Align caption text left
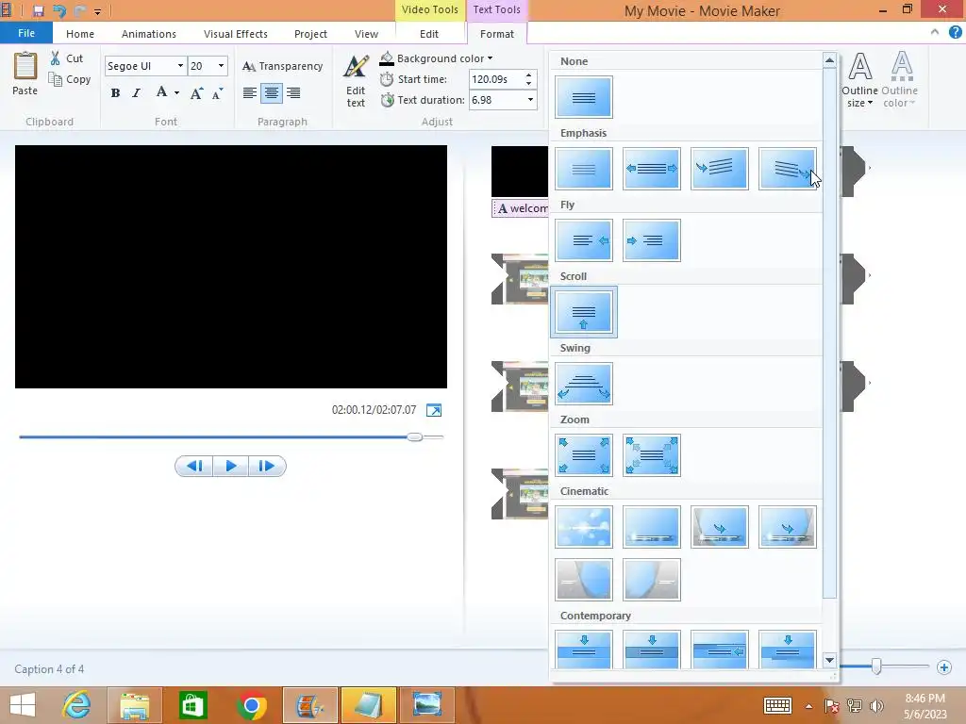Viewport: 966px width, 724px height. [x=249, y=93]
